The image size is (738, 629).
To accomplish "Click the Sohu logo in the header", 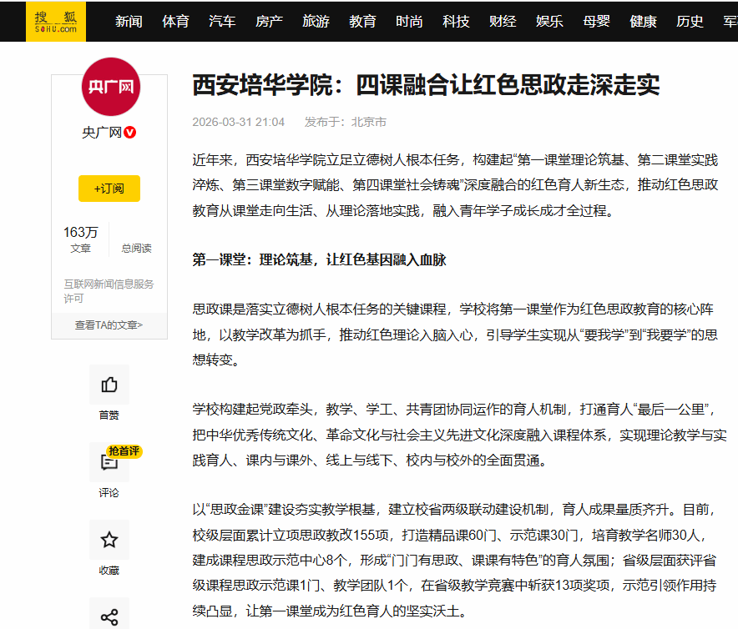I will click(x=56, y=21).
